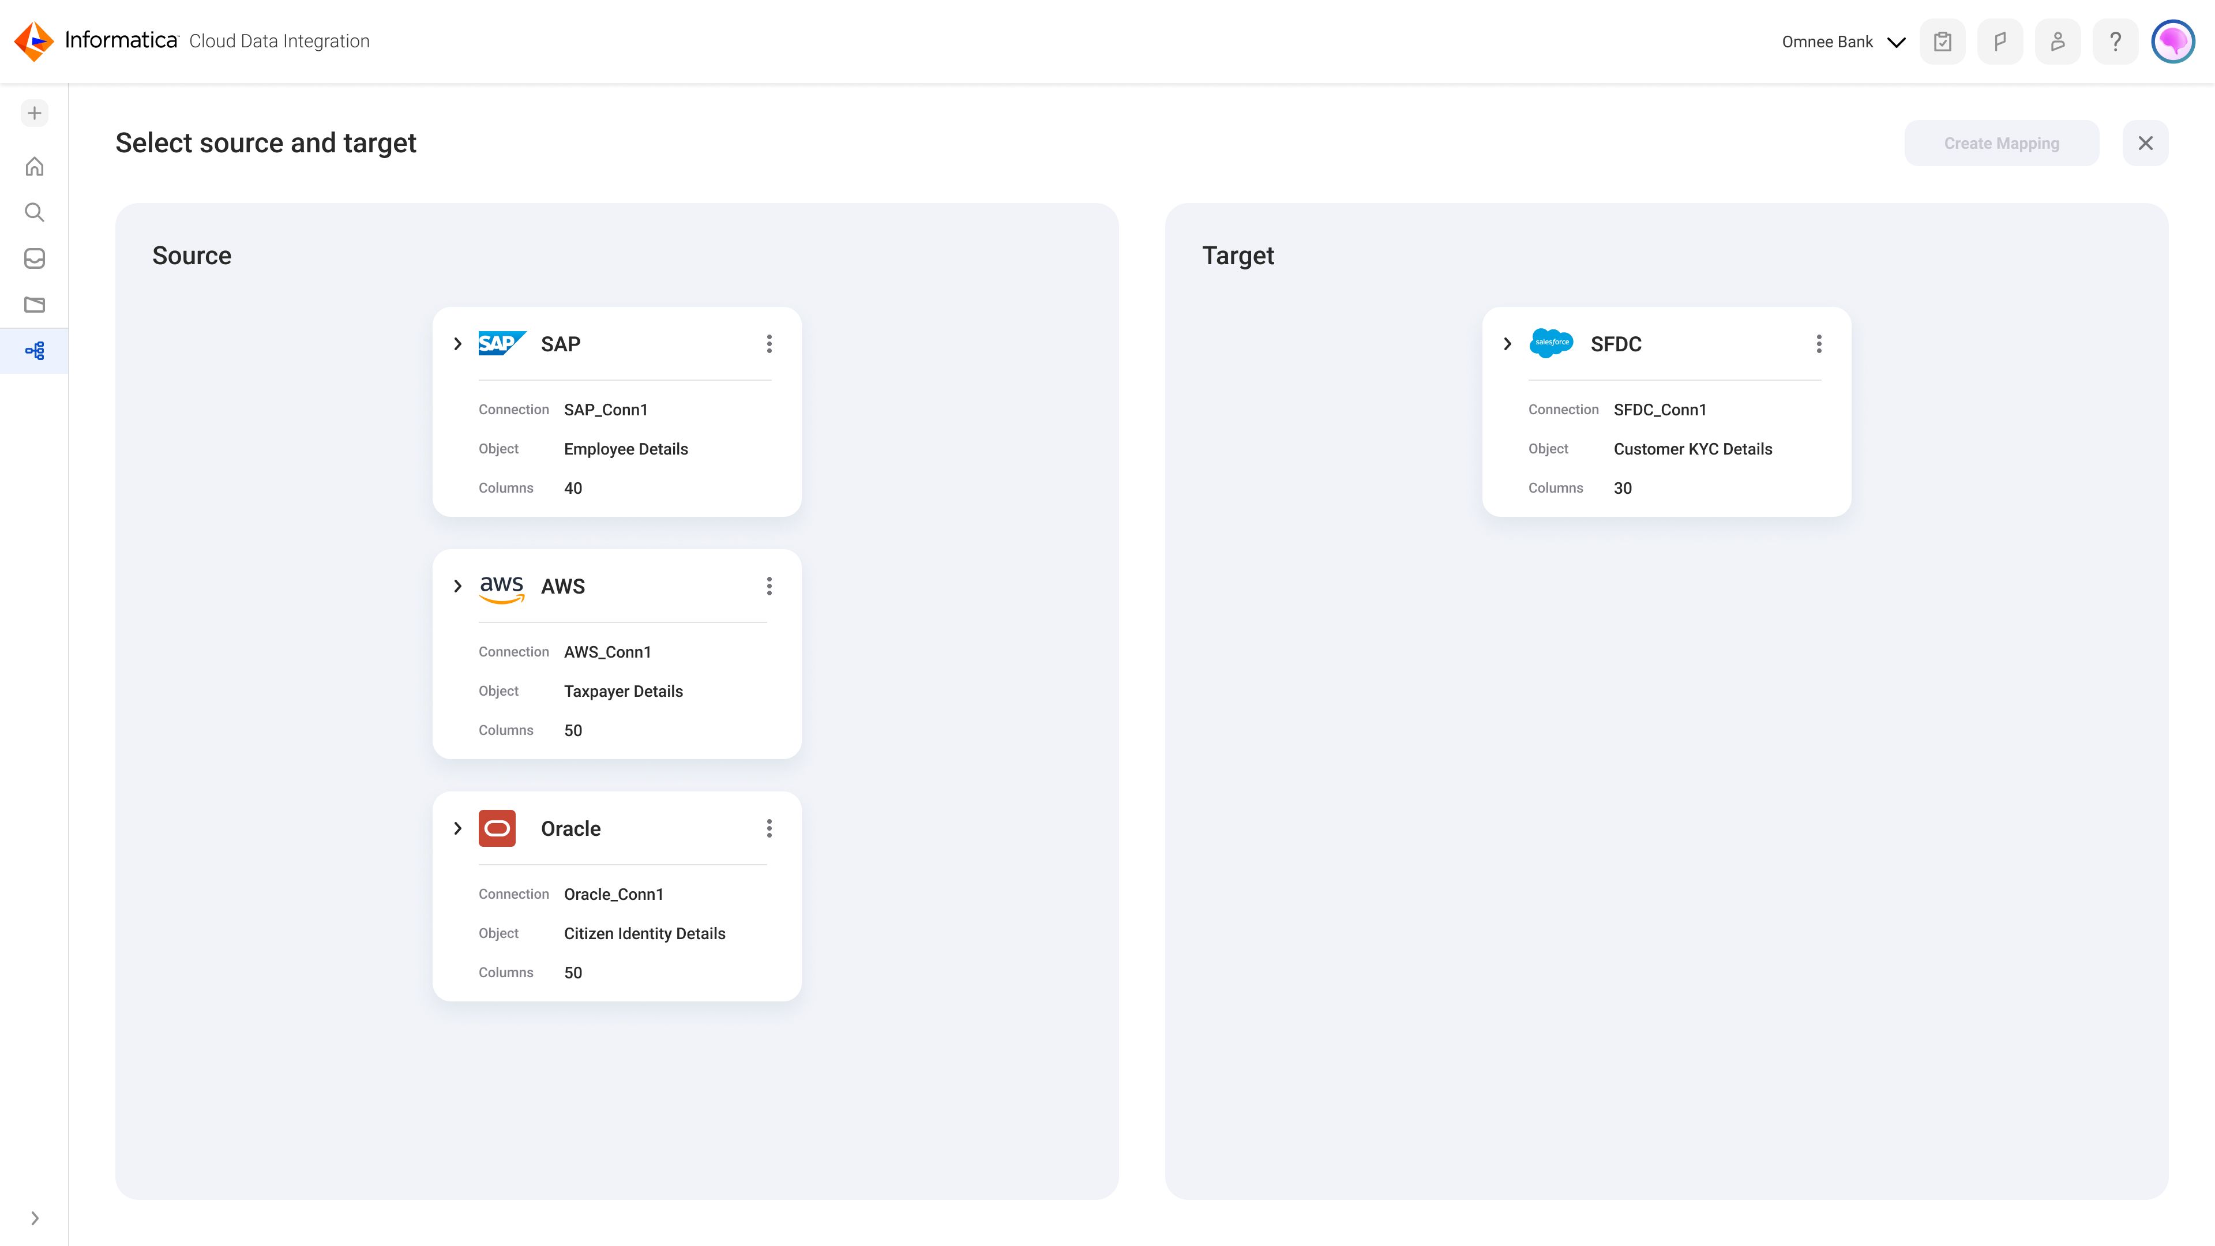Click the Salesforce logo icon
2215x1246 pixels.
point(1551,343)
